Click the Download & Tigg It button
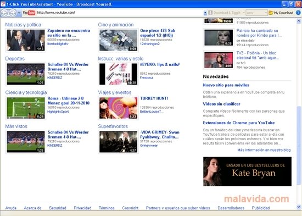This screenshot has width=302, height=216. click(225, 13)
